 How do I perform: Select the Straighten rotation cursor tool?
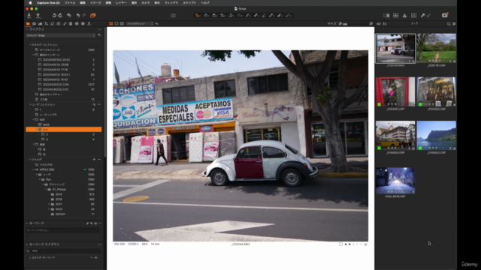click(x=231, y=15)
